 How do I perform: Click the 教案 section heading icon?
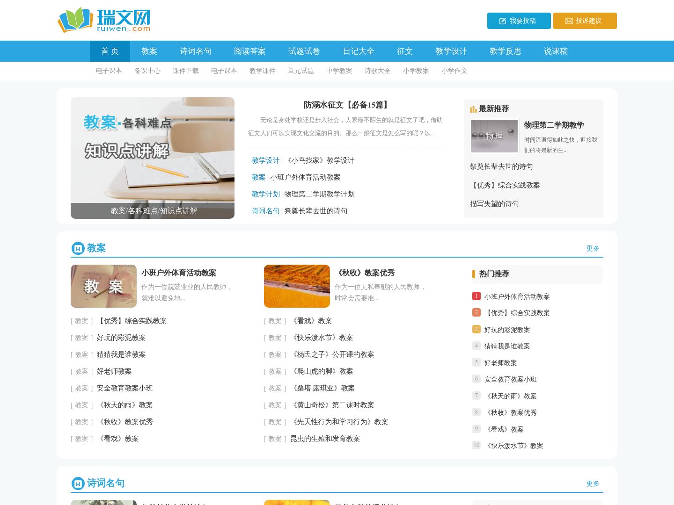78,248
